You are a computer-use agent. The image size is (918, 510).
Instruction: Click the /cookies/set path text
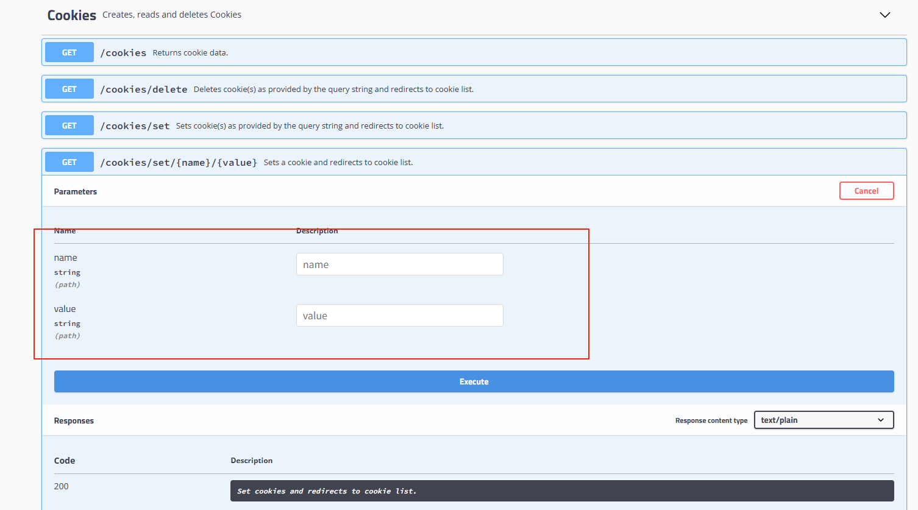(135, 126)
